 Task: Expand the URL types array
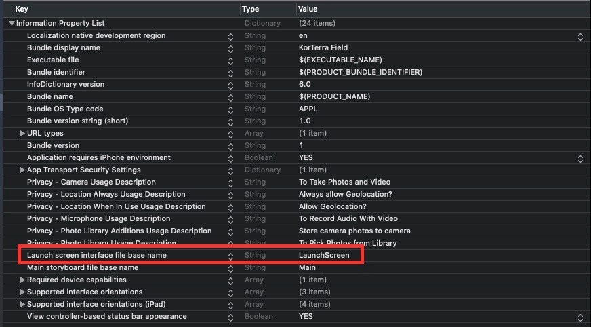point(22,133)
